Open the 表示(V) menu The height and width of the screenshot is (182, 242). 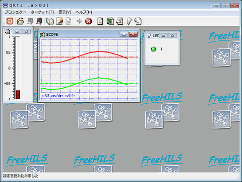pyautogui.click(x=65, y=12)
